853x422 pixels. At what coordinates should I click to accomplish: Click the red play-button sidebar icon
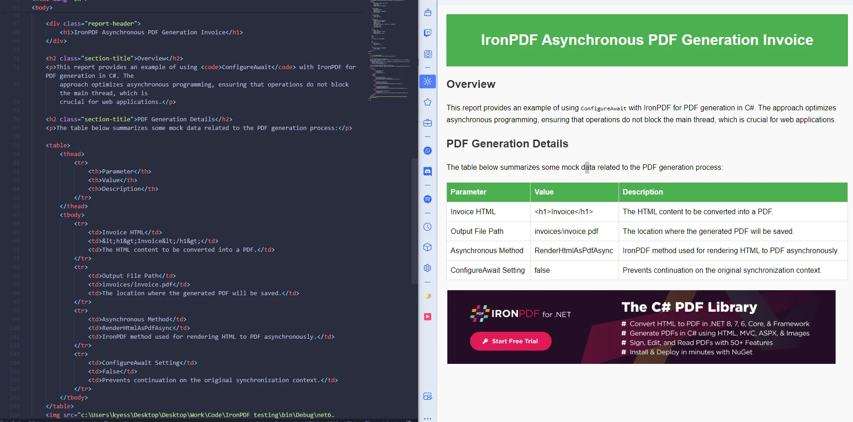(428, 317)
